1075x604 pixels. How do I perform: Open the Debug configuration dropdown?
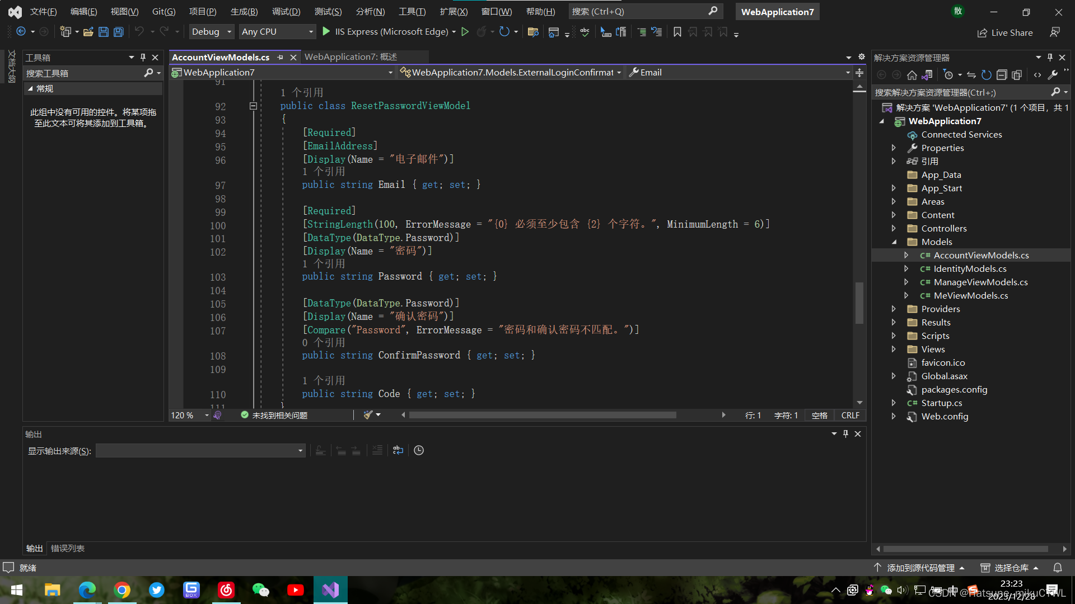(x=212, y=32)
